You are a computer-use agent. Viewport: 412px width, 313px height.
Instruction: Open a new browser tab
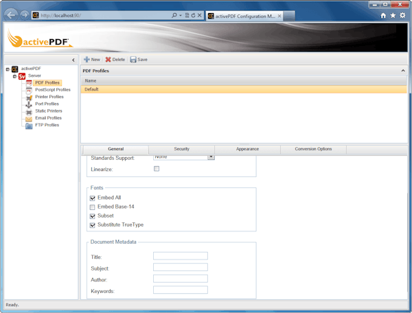(x=289, y=16)
